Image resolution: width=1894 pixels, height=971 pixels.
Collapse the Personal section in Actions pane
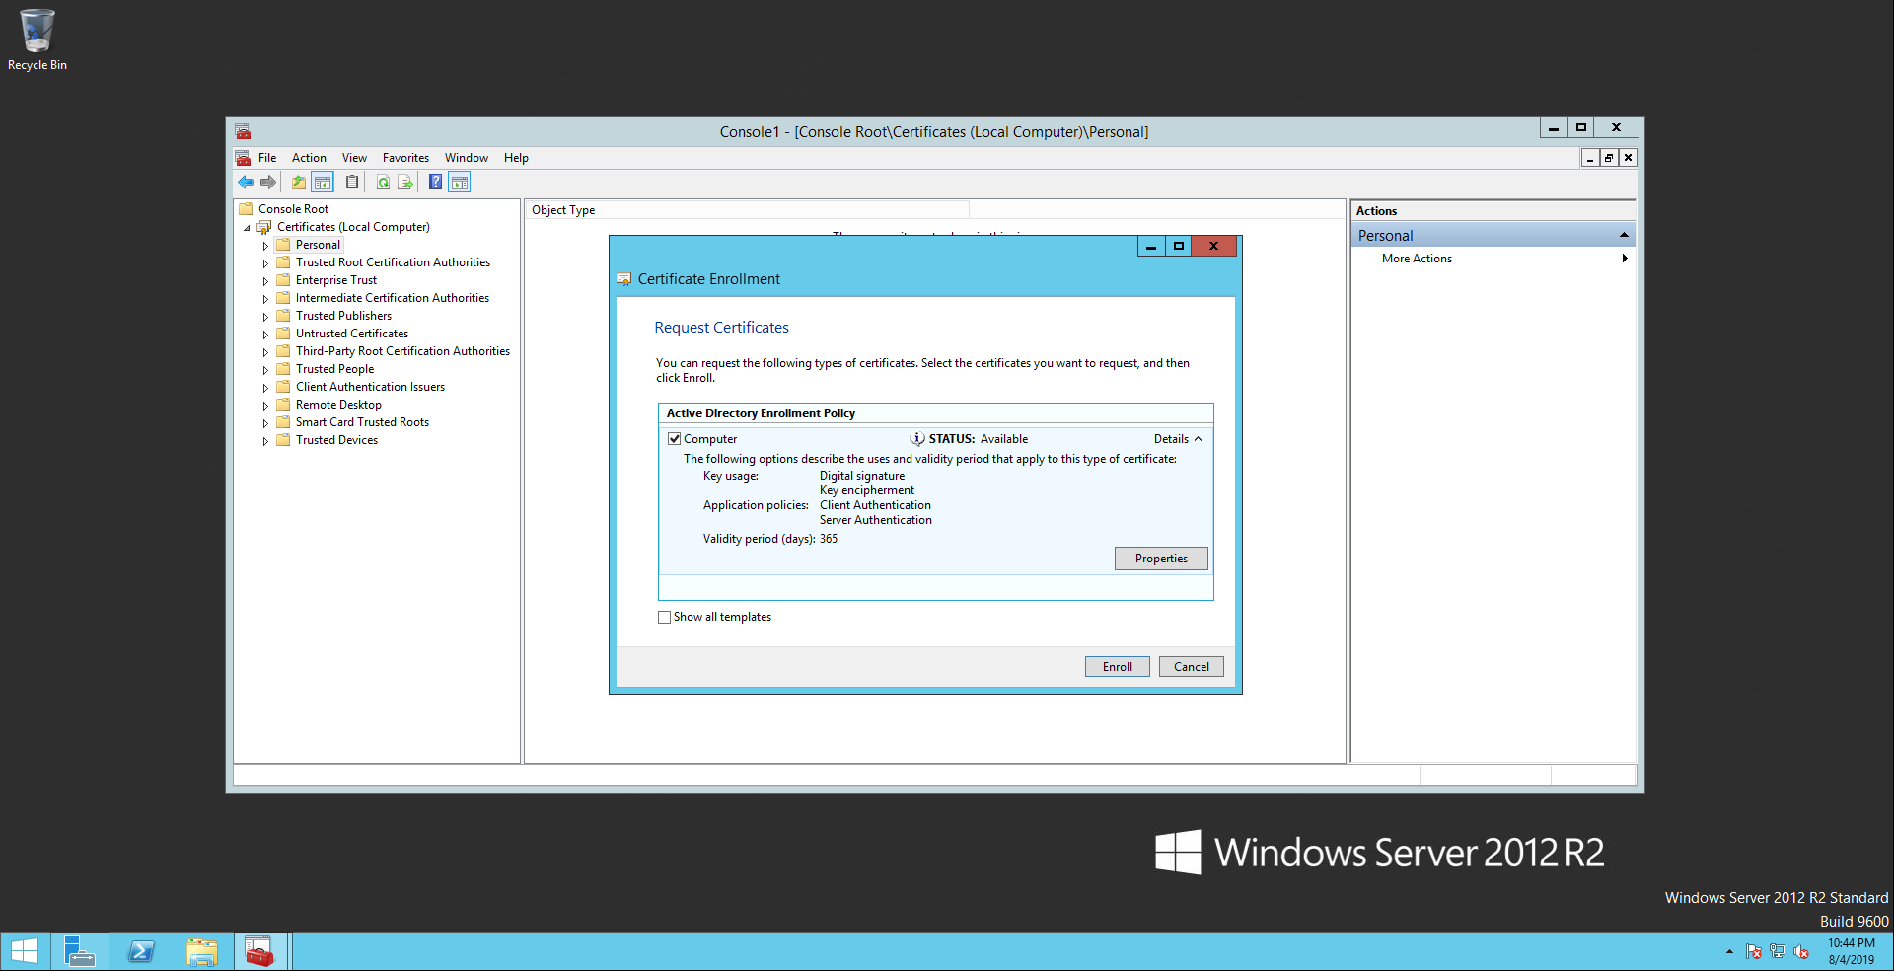pyautogui.click(x=1623, y=235)
